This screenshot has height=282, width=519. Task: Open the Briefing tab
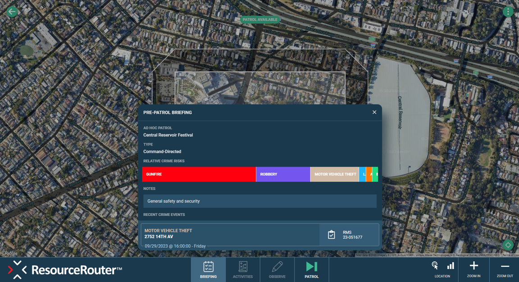click(x=208, y=270)
